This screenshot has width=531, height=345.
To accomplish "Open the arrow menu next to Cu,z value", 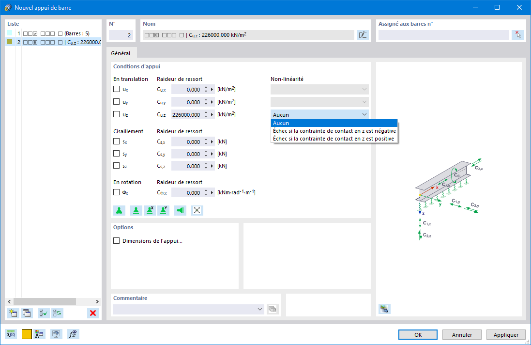I will tap(212, 114).
